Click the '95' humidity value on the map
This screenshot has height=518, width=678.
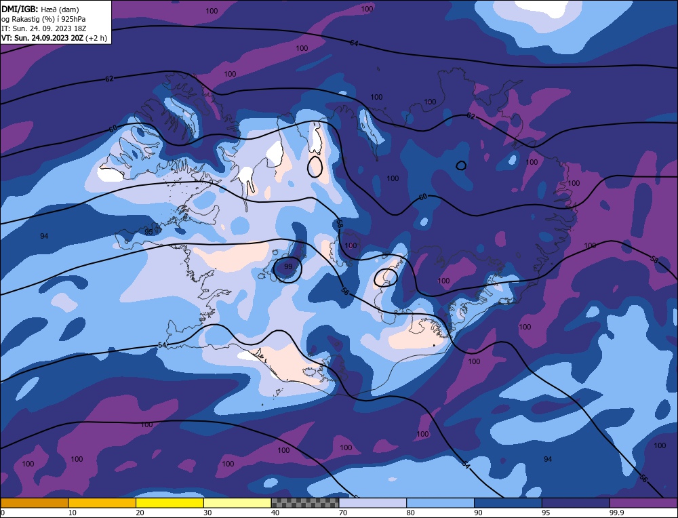(148, 232)
